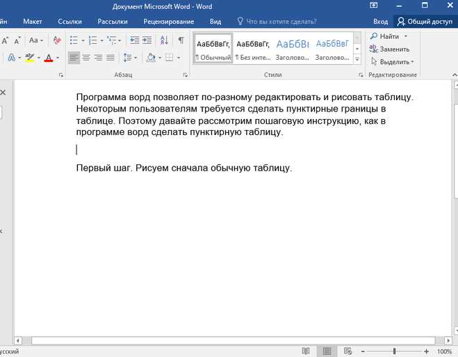Screen dimensions: 458x357
Task: Click the Заменить button
Action: (389, 49)
